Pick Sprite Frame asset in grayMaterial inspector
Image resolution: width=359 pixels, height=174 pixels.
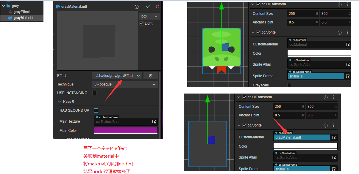click(334, 169)
